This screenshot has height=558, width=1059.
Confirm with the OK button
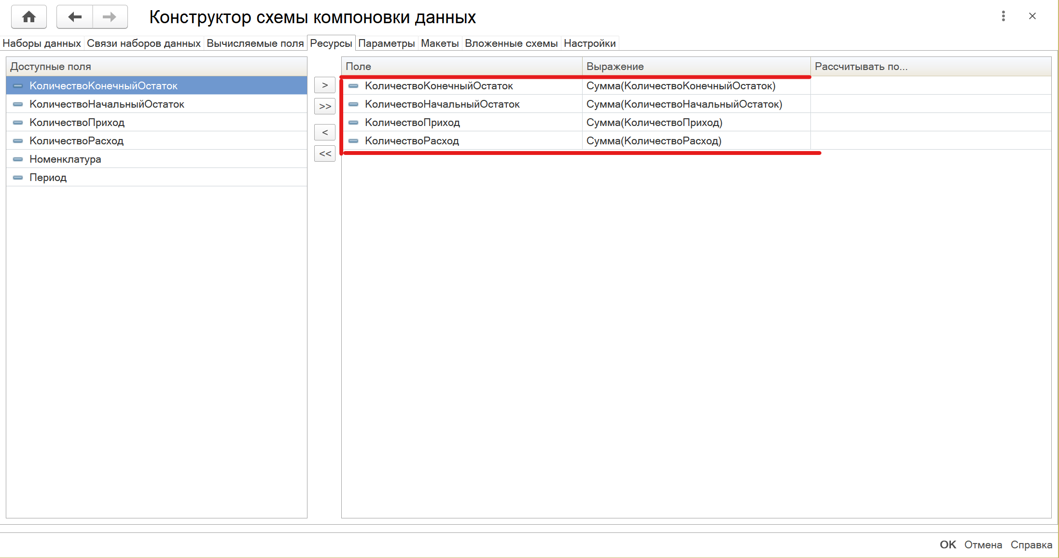click(948, 544)
